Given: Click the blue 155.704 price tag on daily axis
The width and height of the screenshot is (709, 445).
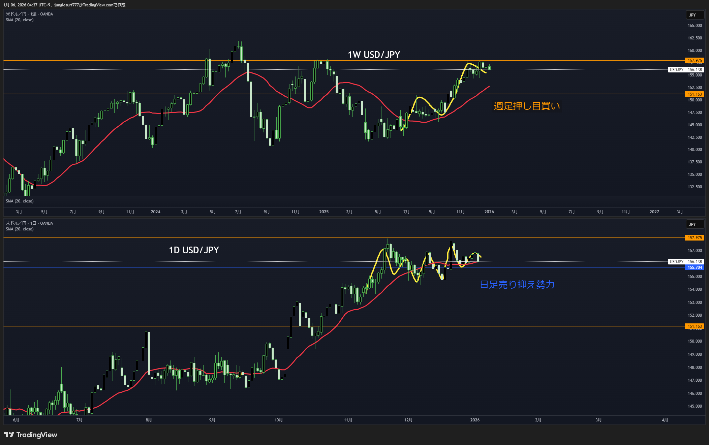Looking at the screenshot, I should [x=695, y=267].
